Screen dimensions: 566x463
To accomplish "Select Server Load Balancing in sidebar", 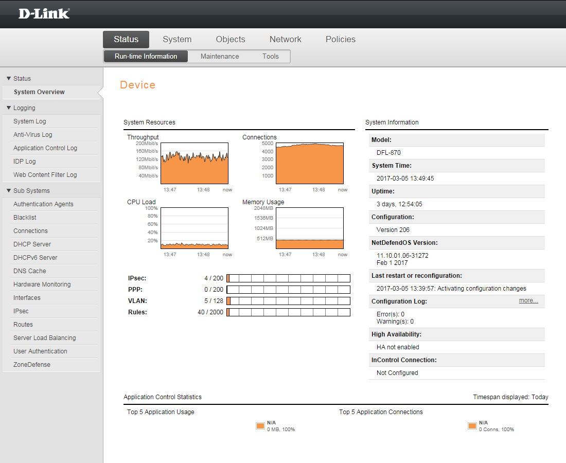I will (x=45, y=338).
